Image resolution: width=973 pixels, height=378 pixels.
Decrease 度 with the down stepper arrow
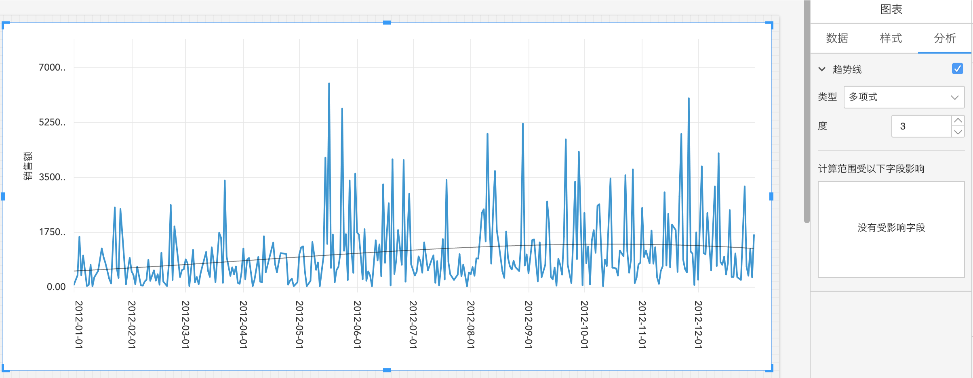pos(958,132)
